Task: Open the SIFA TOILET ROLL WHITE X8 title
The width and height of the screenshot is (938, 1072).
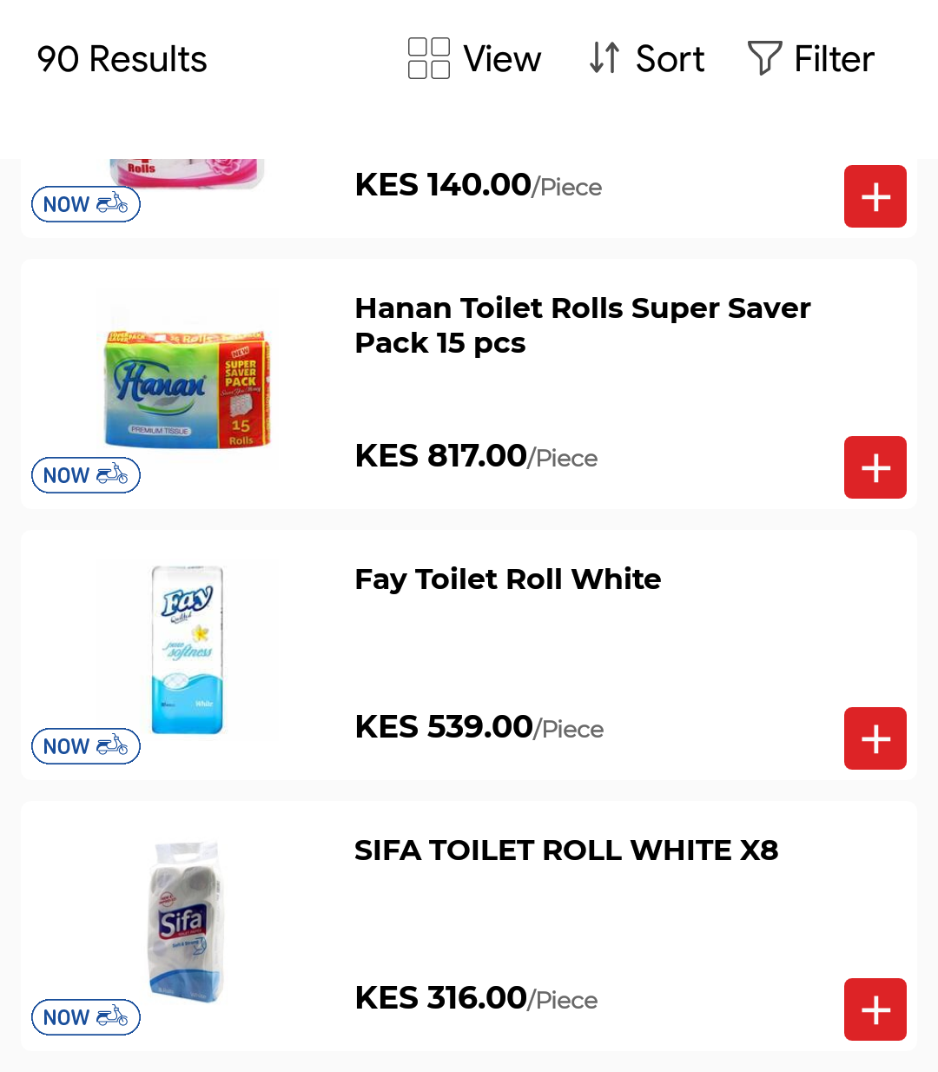Action: pyautogui.click(x=566, y=850)
